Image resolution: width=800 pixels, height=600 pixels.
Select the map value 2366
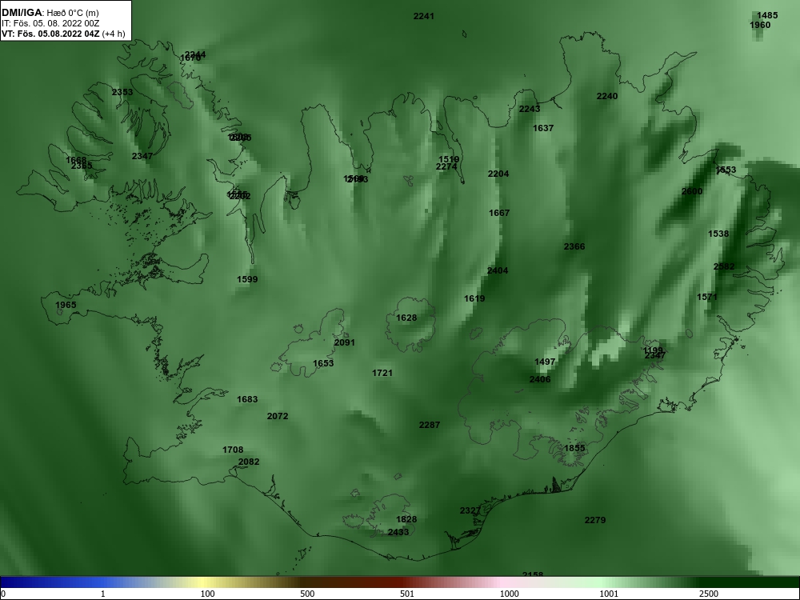[574, 246]
